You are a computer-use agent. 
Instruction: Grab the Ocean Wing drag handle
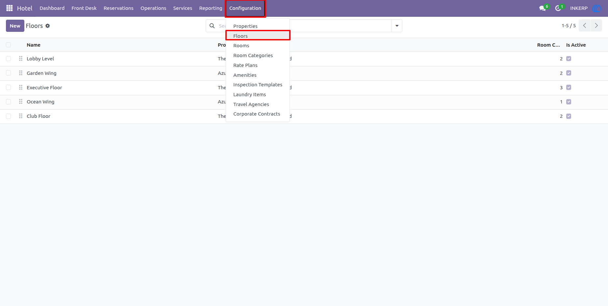21,102
